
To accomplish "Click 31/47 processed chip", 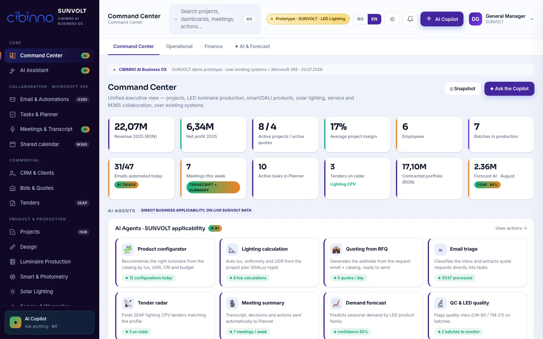I will (455, 278).
